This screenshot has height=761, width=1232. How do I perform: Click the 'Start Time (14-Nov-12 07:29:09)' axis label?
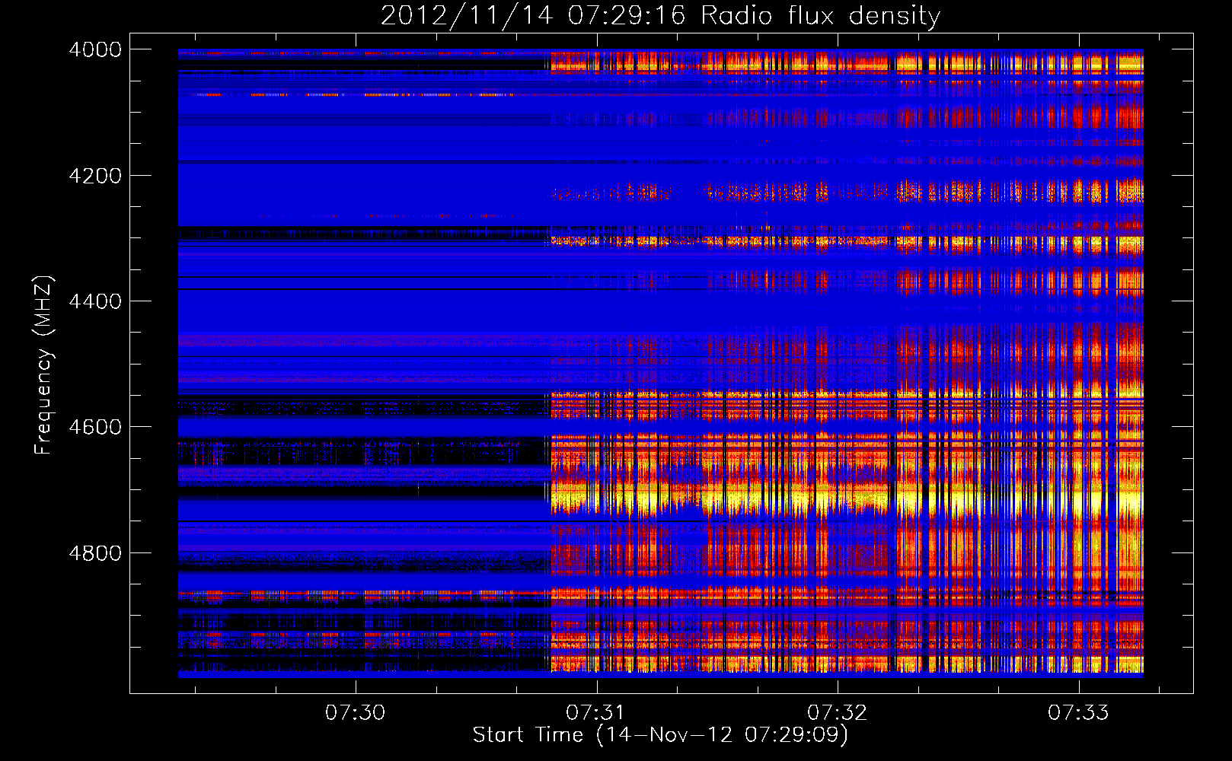point(660,735)
